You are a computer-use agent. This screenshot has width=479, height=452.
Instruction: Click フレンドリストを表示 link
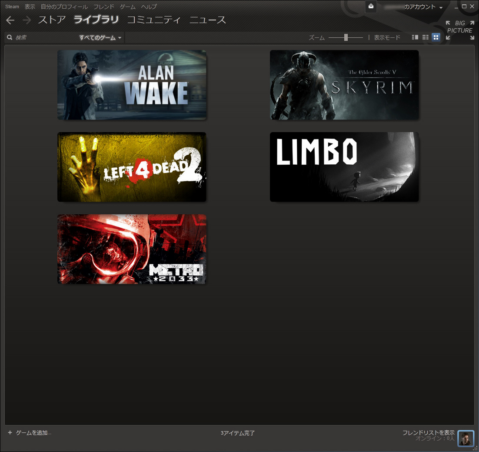[428, 432]
